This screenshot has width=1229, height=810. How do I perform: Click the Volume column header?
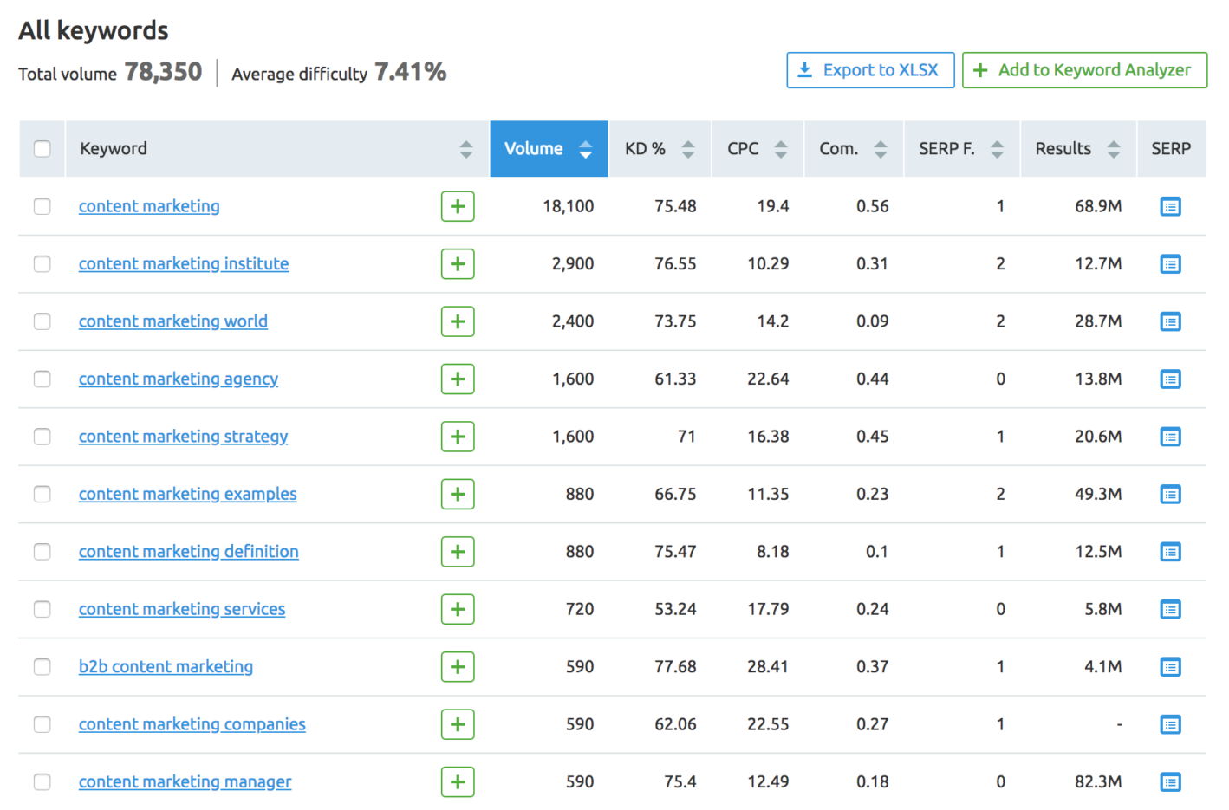(x=536, y=148)
